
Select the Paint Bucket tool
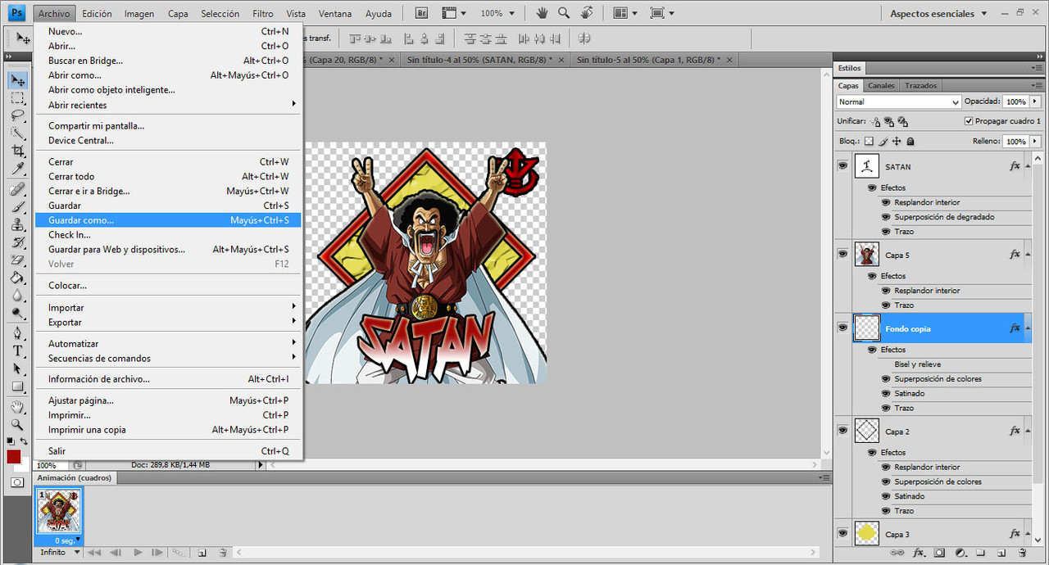pyautogui.click(x=17, y=278)
